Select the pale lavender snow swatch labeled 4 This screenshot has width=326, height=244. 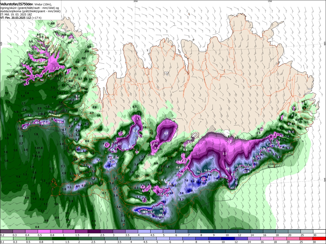(144, 232)
